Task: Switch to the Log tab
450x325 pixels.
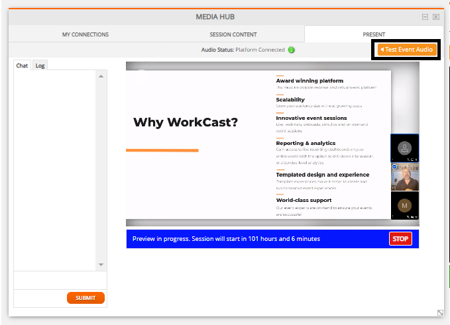Action: [x=40, y=66]
